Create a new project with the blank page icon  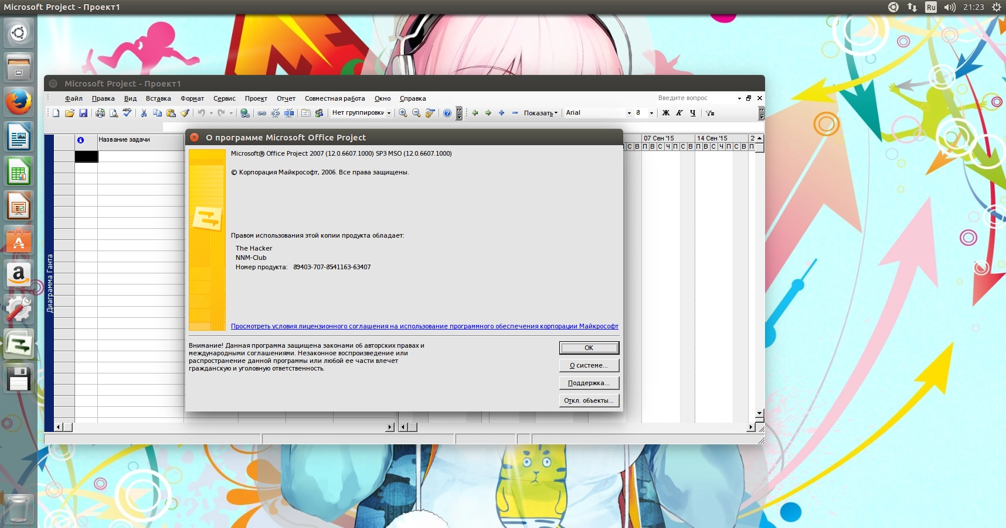[x=56, y=113]
